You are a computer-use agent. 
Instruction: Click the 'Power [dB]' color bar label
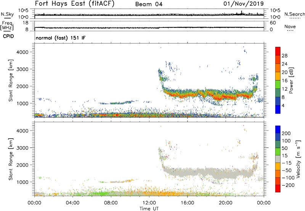point(291,80)
